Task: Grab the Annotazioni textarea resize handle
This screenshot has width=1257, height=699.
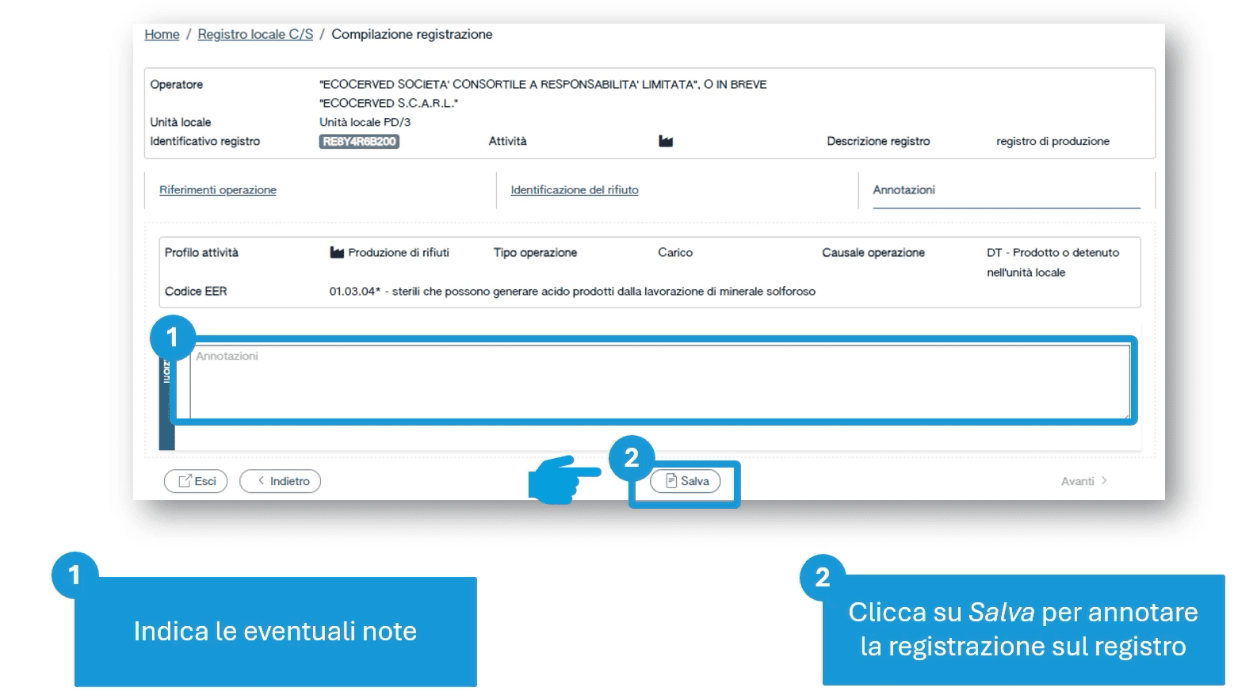Action: 1125,414
